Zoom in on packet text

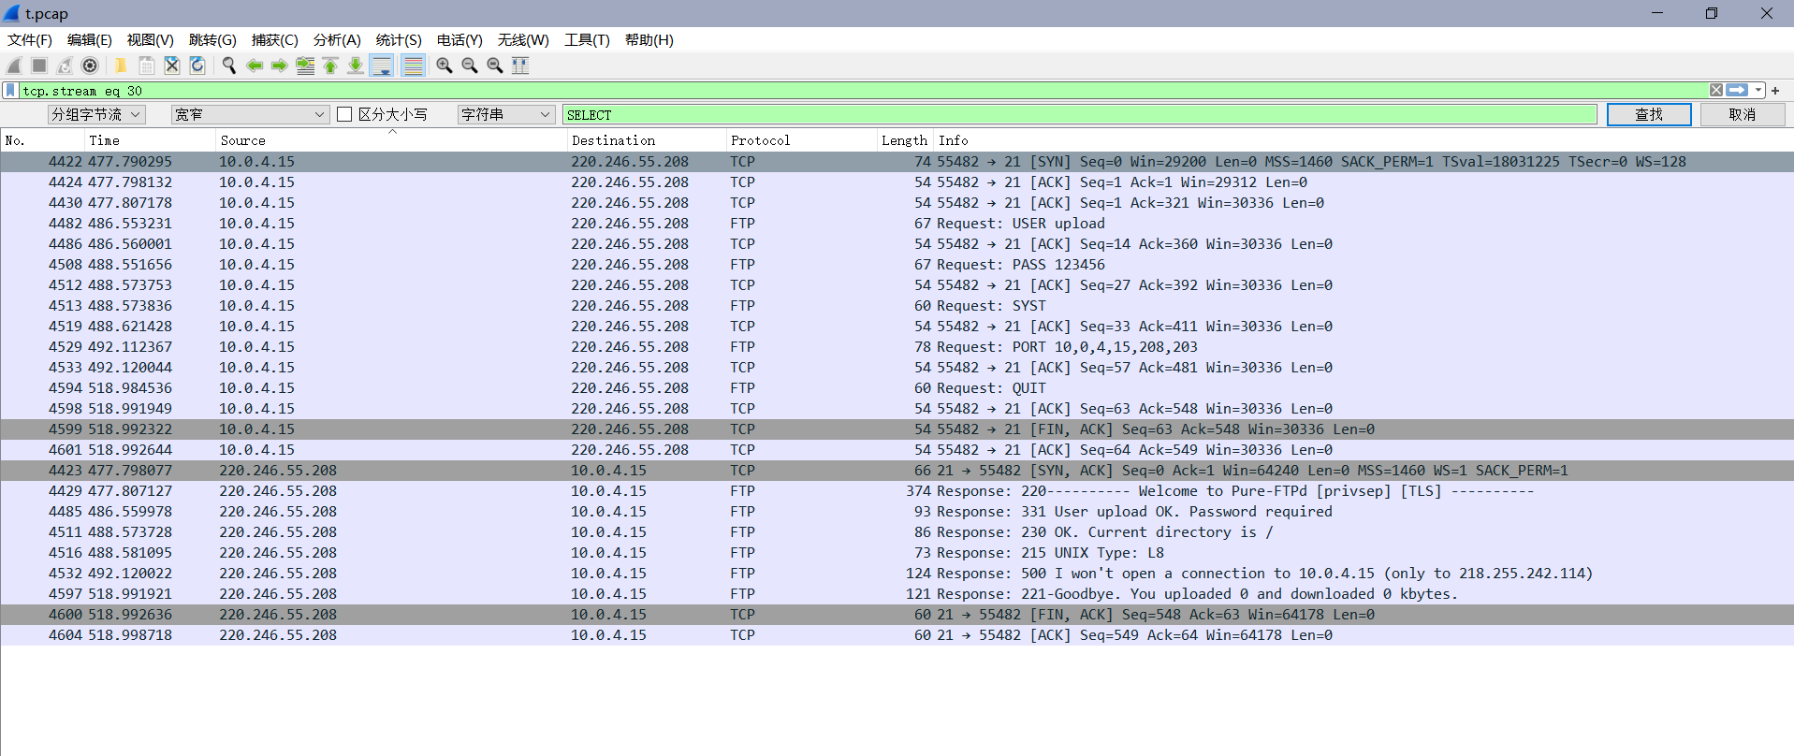coord(445,65)
